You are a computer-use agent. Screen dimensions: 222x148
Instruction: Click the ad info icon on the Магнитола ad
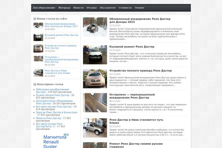pos(65,135)
